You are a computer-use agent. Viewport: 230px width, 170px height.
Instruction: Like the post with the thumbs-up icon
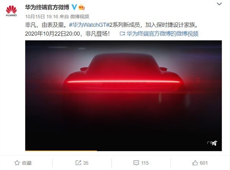click(x=195, y=163)
